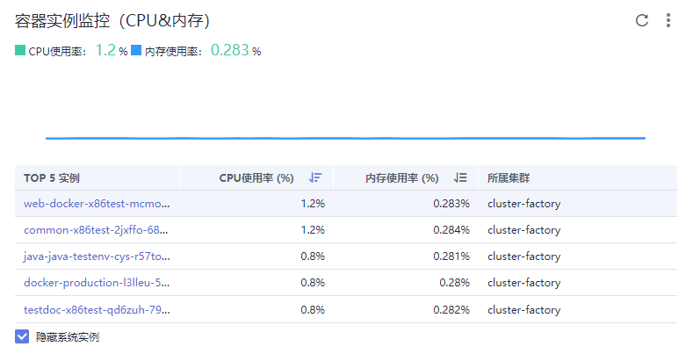Image resolution: width=686 pixels, height=354 pixels.
Task: Toggle the blue 内存使用率 legend swatch
Action: (x=136, y=51)
